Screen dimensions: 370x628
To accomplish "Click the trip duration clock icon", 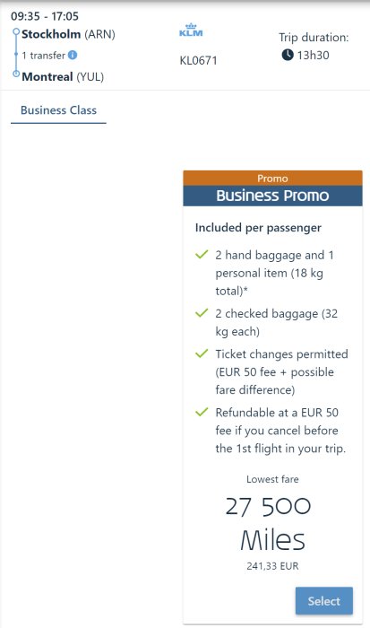I will point(288,55).
